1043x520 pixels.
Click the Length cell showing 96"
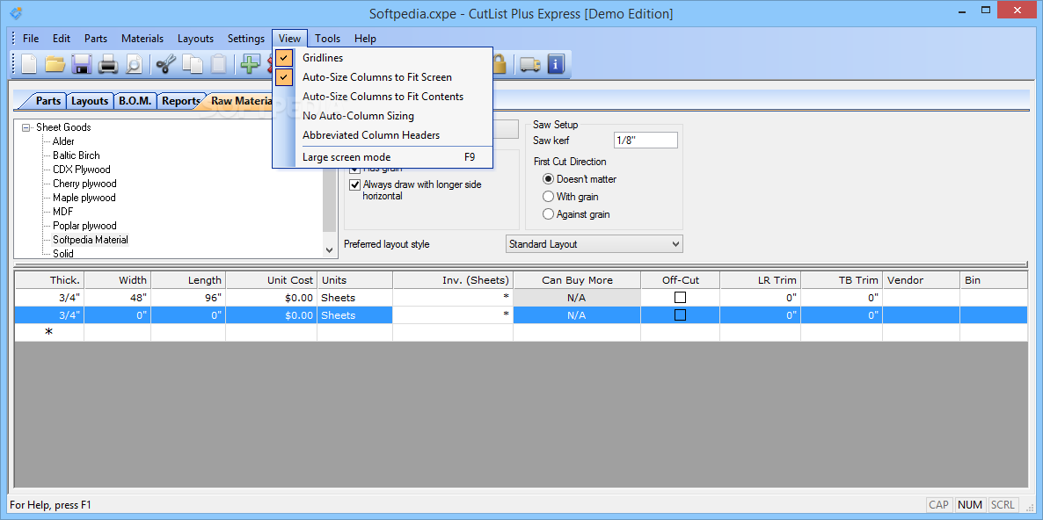188,298
